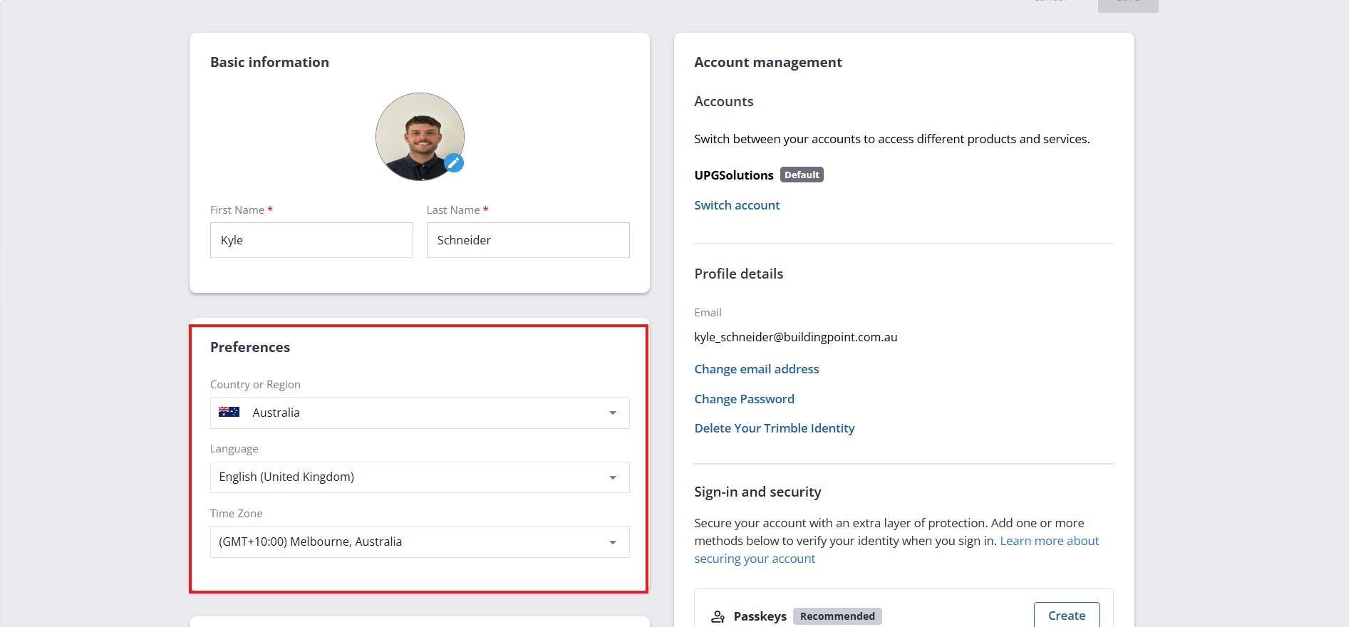This screenshot has width=1351, height=627.
Task: Click the Passkeys person-key icon
Action: tap(718, 616)
